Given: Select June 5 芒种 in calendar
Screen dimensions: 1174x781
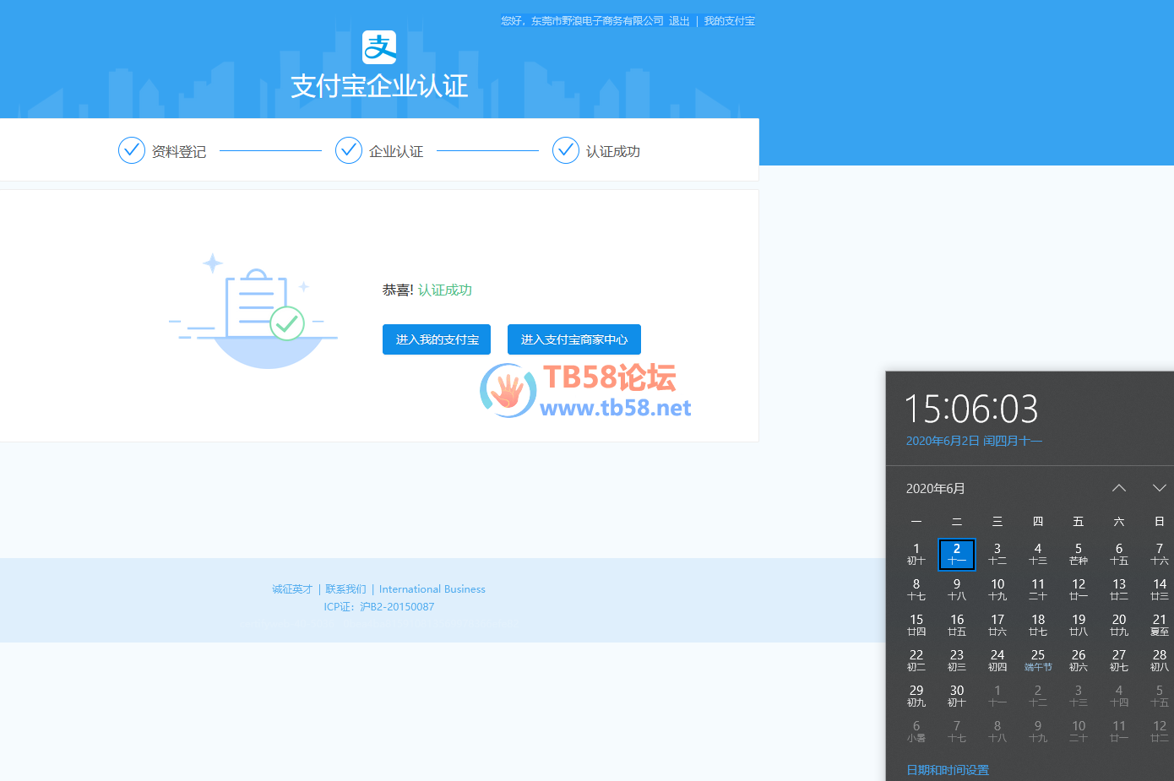Looking at the screenshot, I should click(1079, 555).
